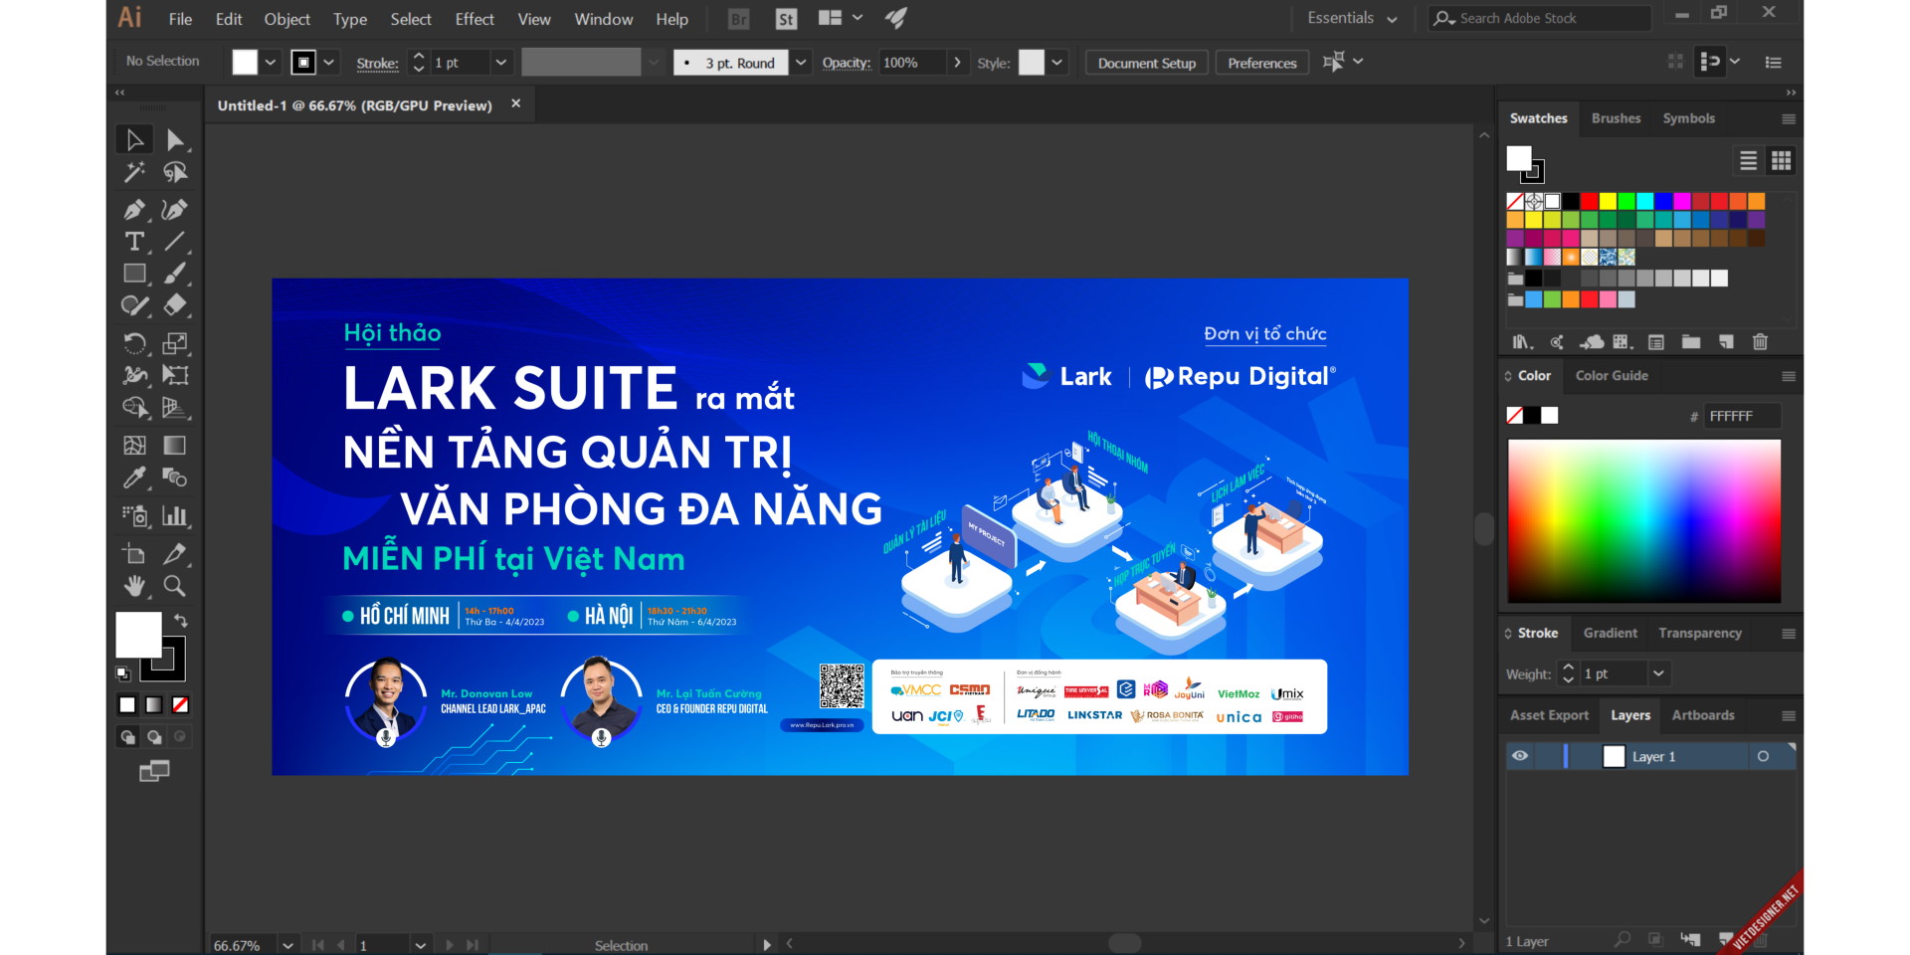
Task: Select the Paintbrush tool
Action: [175, 274]
